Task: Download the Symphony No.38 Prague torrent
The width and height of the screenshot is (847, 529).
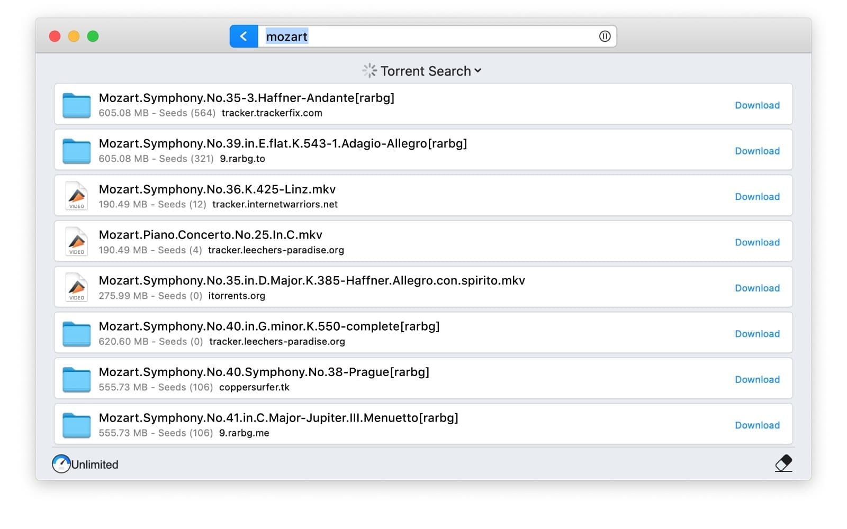Action: pos(757,379)
